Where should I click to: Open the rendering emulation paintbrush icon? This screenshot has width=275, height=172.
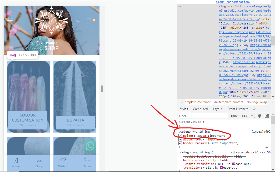(259, 116)
